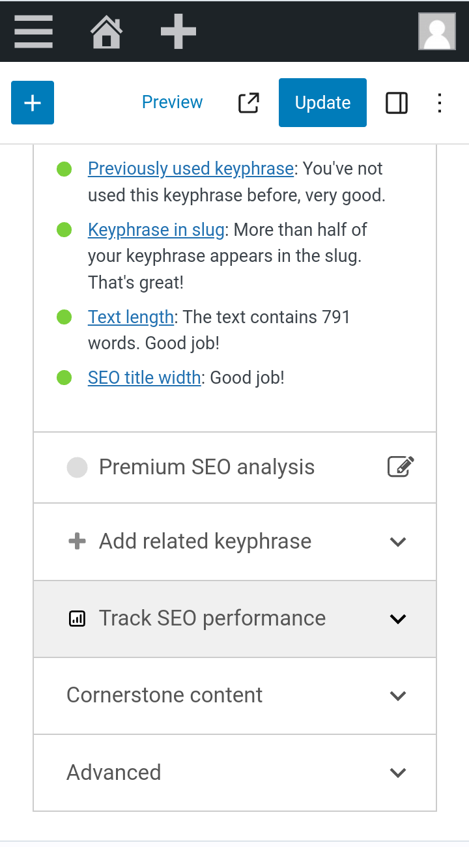The image size is (469, 847).
Task: Click the Preview button
Action: [172, 102]
